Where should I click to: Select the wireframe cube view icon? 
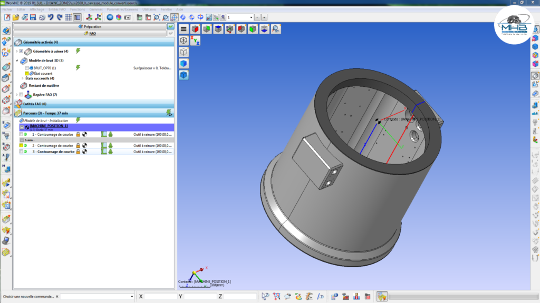pos(184,41)
